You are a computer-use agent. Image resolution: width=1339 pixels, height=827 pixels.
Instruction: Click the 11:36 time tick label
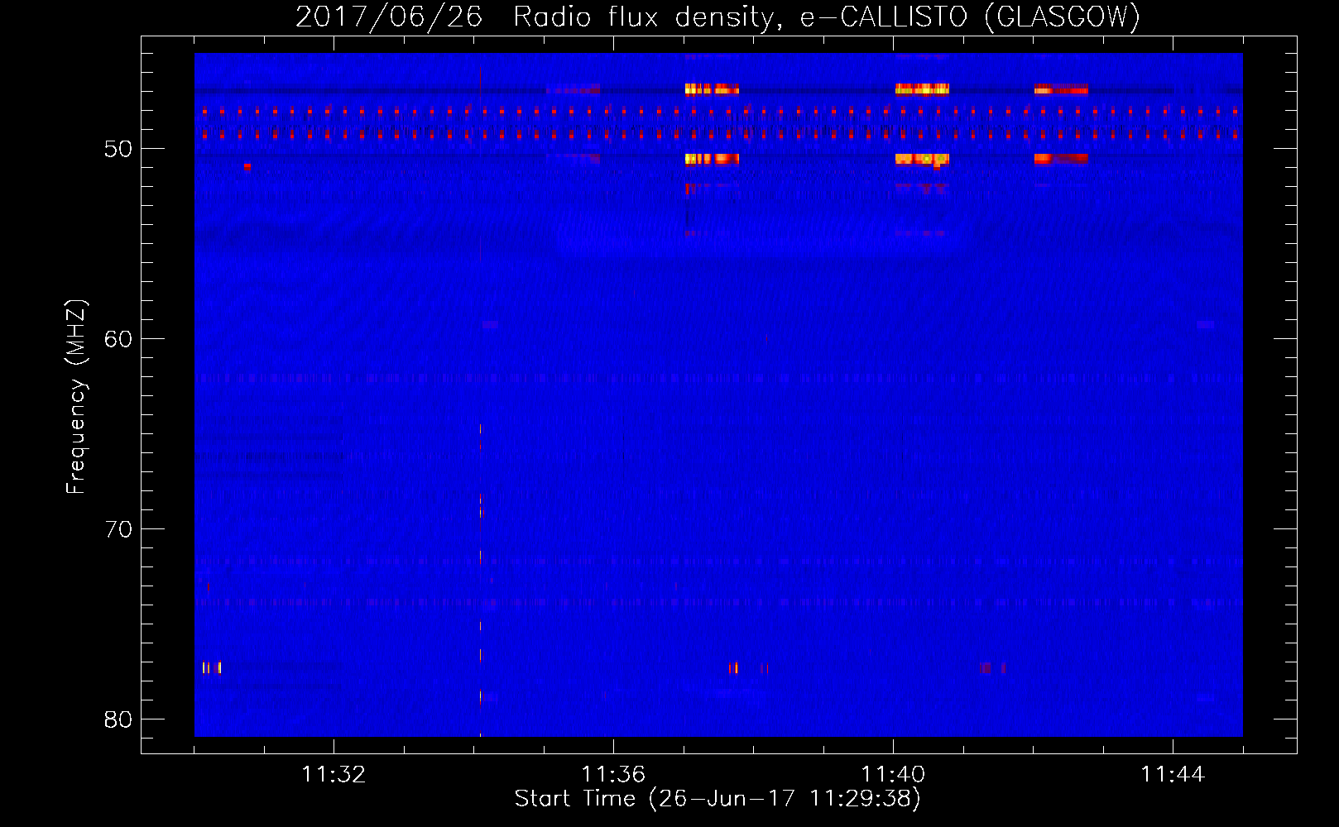coord(613,774)
